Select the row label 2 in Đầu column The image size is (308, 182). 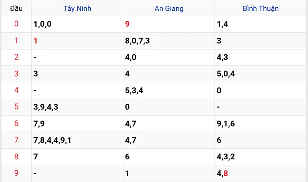pyautogui.click(x=16, y=57)
